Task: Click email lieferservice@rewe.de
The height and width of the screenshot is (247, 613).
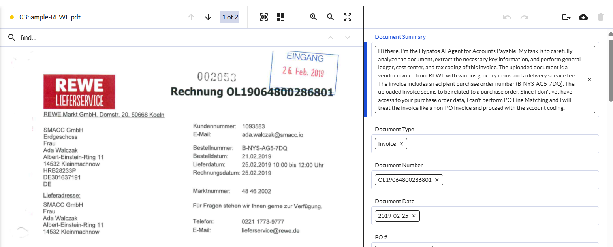Action: [271, 230]
